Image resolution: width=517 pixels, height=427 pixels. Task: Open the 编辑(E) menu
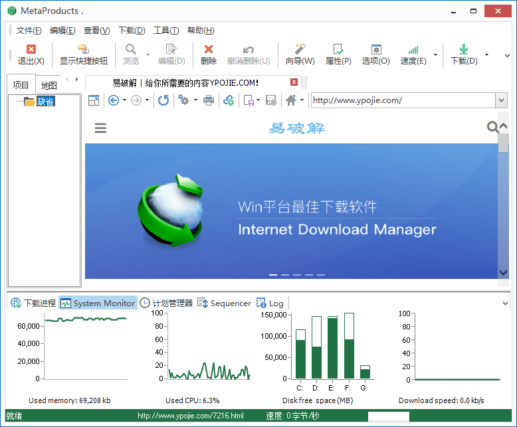click(x=62, y=31)
